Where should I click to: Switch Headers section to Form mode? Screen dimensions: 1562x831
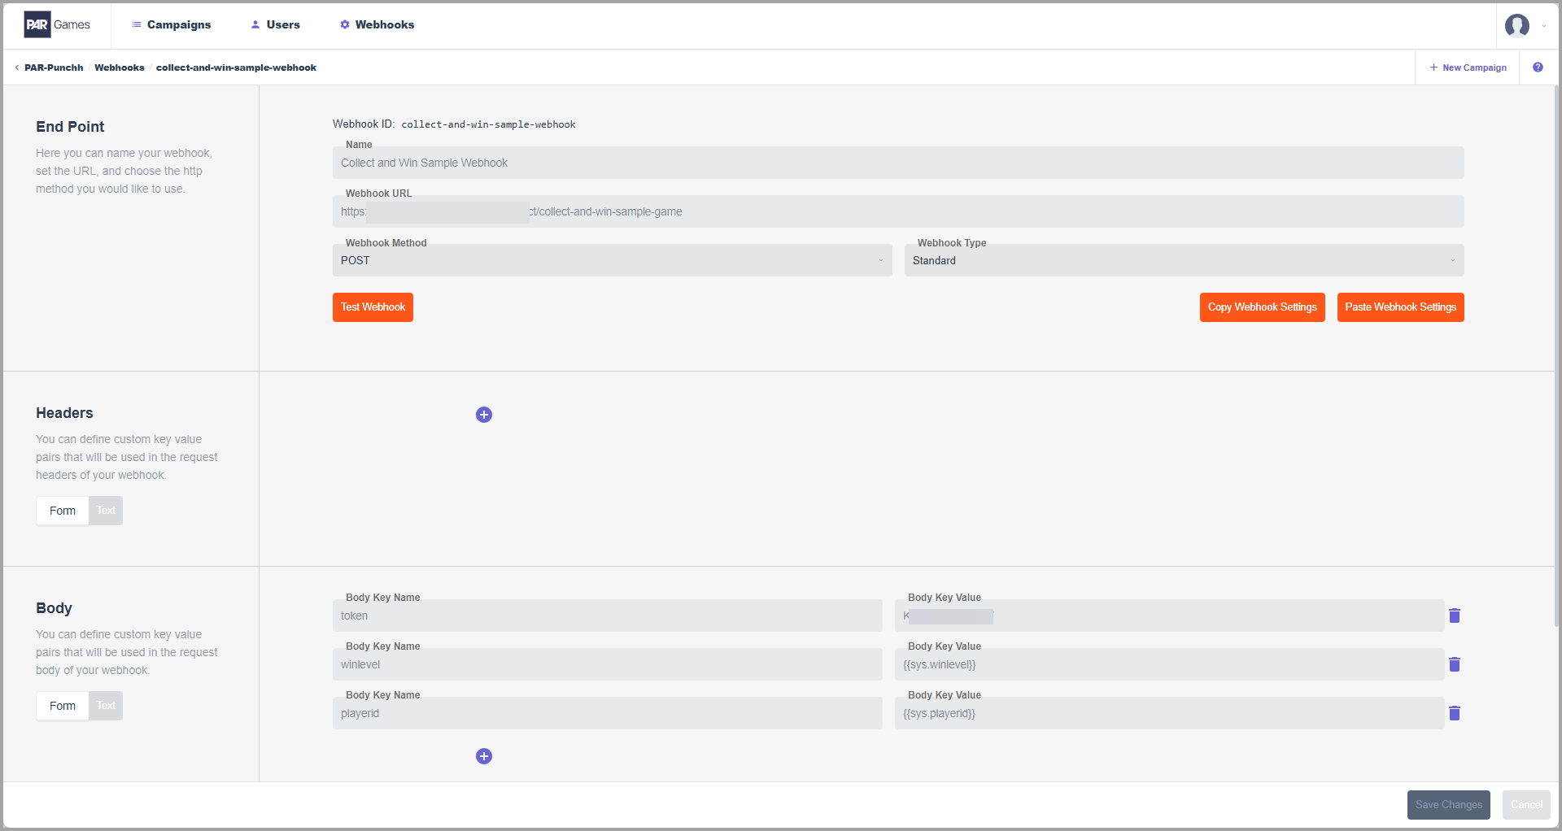point(63,511)
